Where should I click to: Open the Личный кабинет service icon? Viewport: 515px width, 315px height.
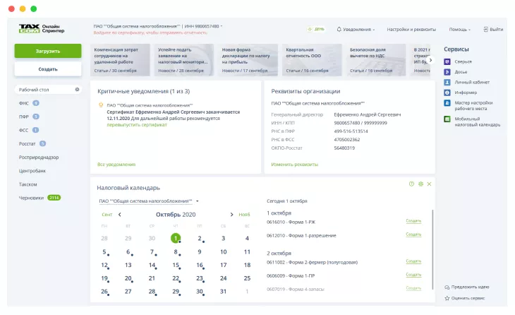click(447, 82)
